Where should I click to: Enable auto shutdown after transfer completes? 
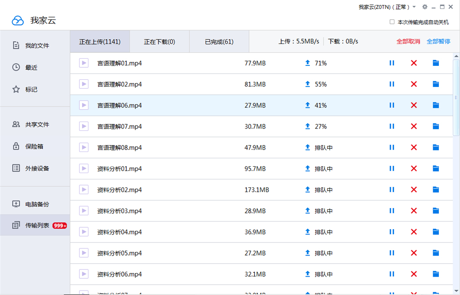[392, 22]
